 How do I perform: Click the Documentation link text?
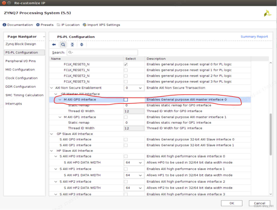pos(20,25)
